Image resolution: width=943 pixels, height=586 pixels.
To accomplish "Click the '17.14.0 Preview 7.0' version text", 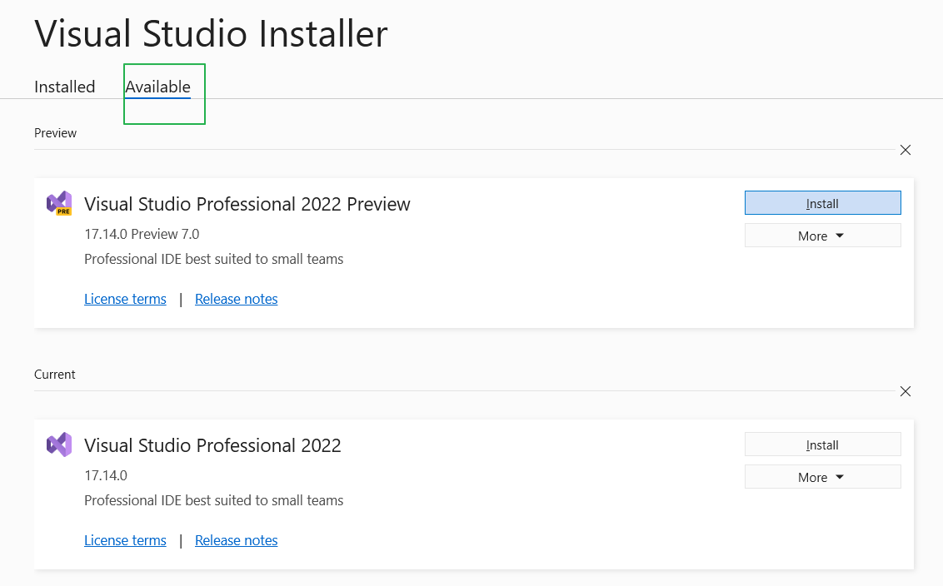I will coord(142,234).
